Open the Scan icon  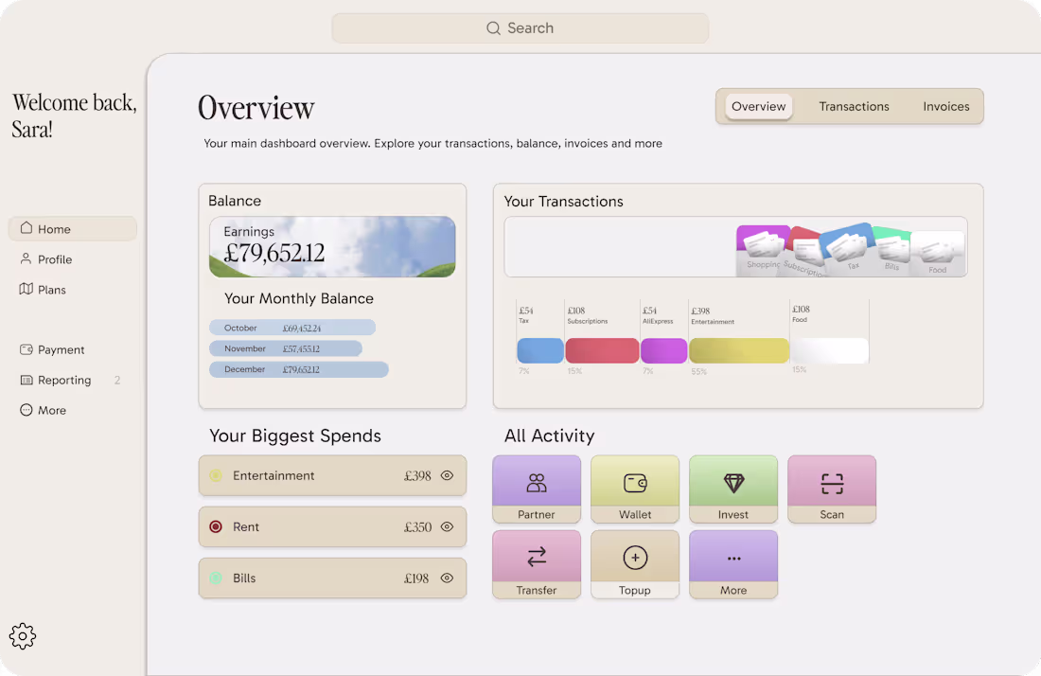pos(832,482)
